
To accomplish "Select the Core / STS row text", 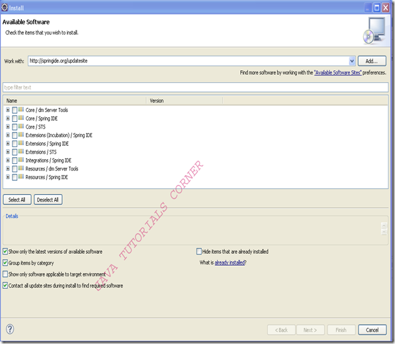I will pyautogui.click(x=36, y=127).
